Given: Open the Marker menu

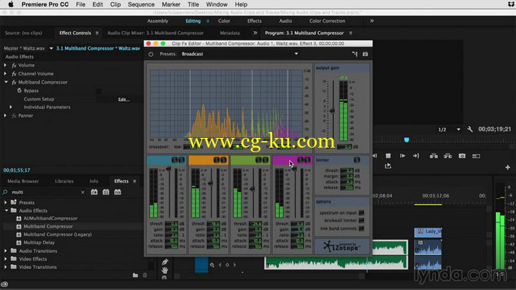Looking at the screenshot, I should click(171, 5).
